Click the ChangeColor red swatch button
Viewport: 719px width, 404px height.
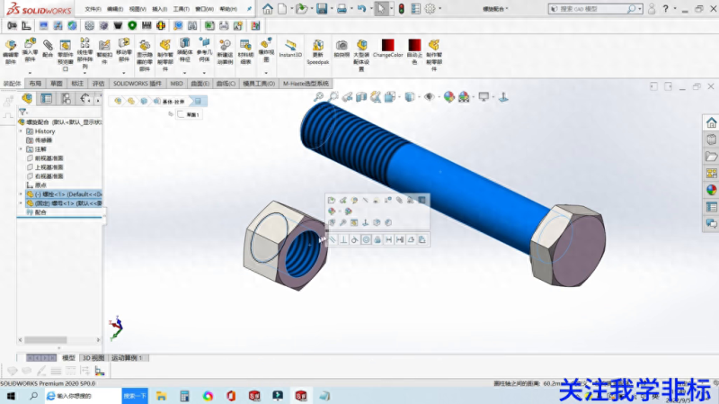[x=388, y=45]
